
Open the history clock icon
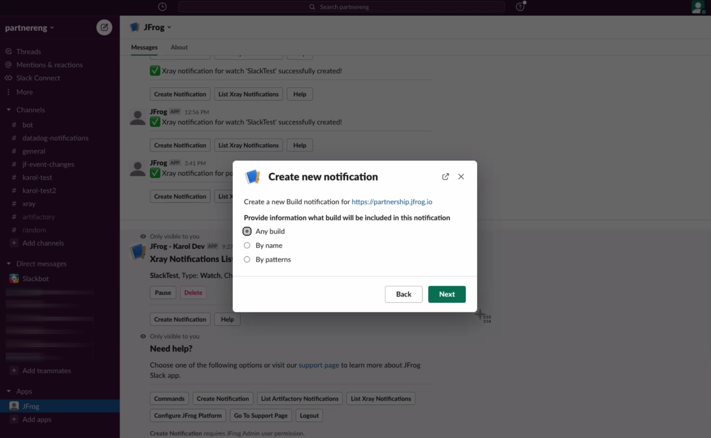click(x=162, y=7)
